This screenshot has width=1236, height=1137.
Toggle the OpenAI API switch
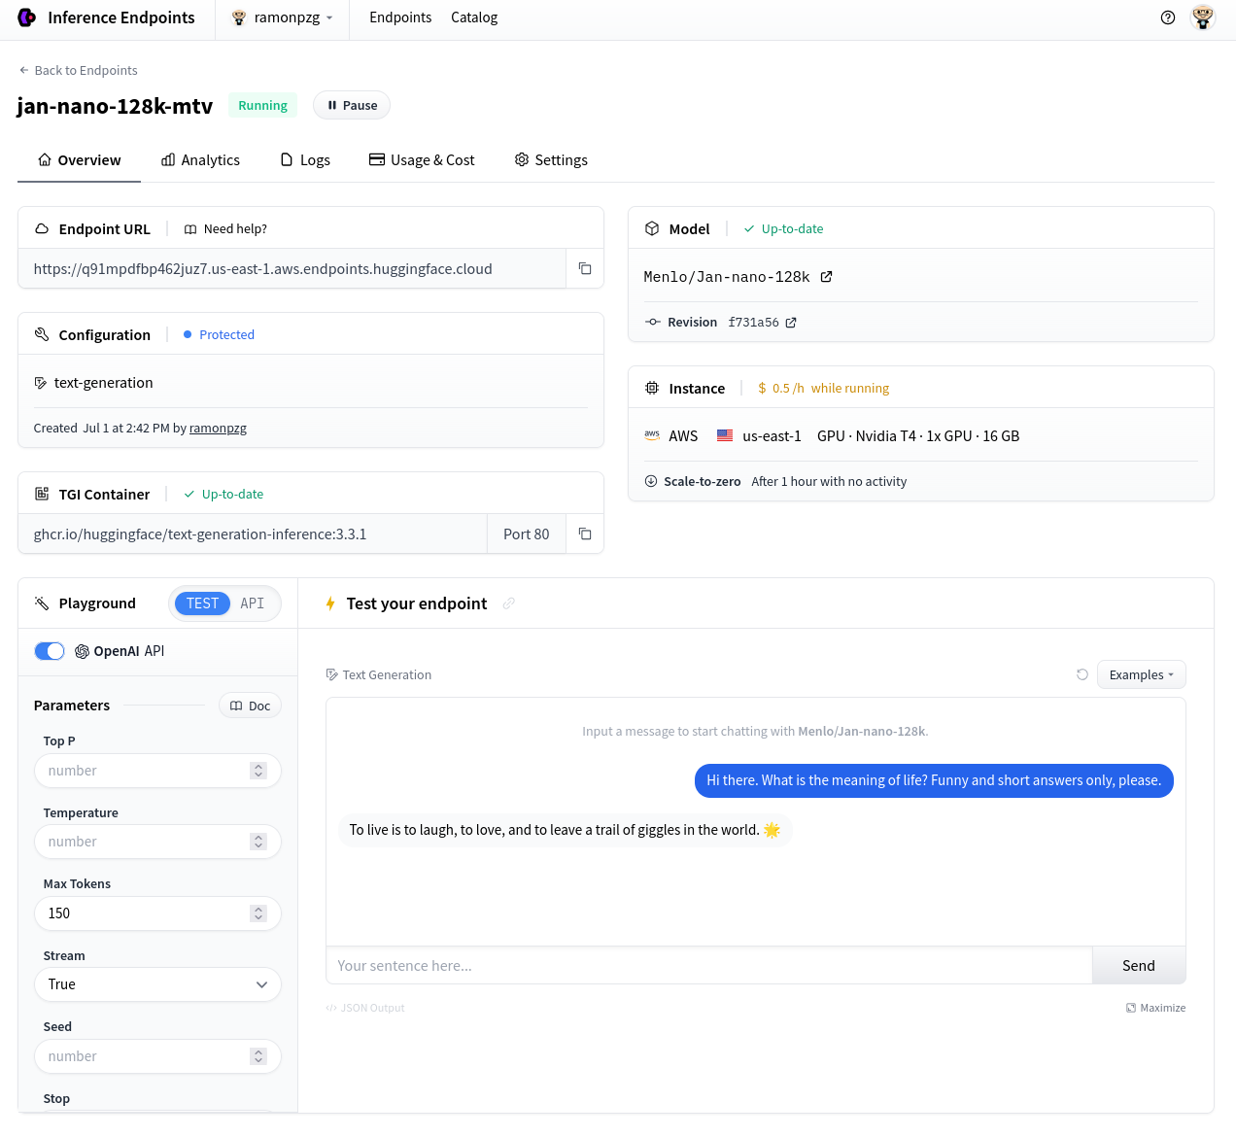(x=50, y=651)
